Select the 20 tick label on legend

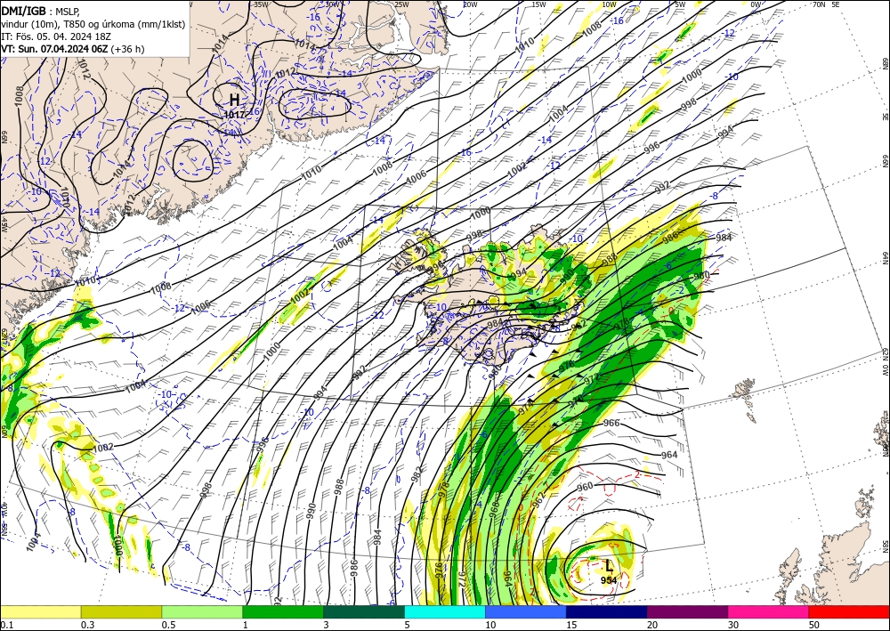click(652, 625)
